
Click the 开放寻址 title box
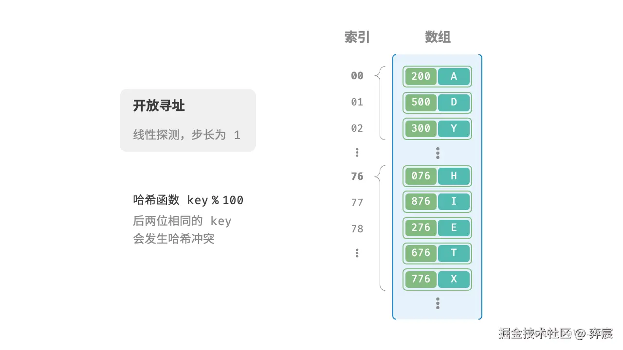(x=187, y=120)
